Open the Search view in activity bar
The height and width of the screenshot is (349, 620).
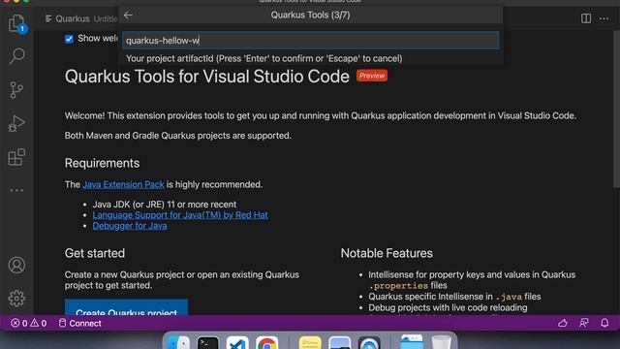point(16,56)
